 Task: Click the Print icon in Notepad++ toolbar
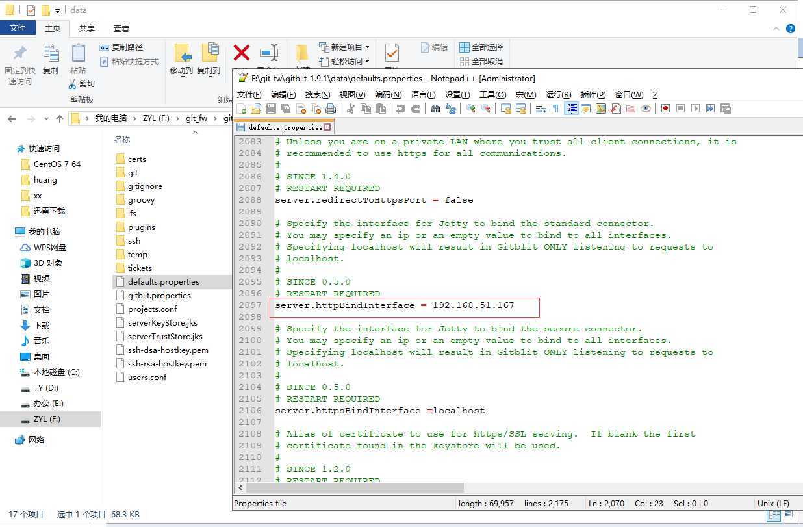pos(331,109)
